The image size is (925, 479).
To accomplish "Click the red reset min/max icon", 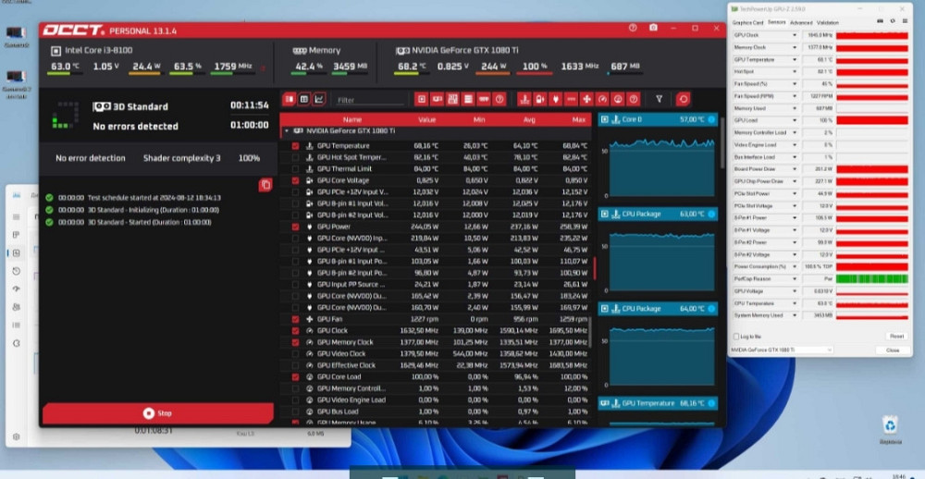I will (684, 99).
